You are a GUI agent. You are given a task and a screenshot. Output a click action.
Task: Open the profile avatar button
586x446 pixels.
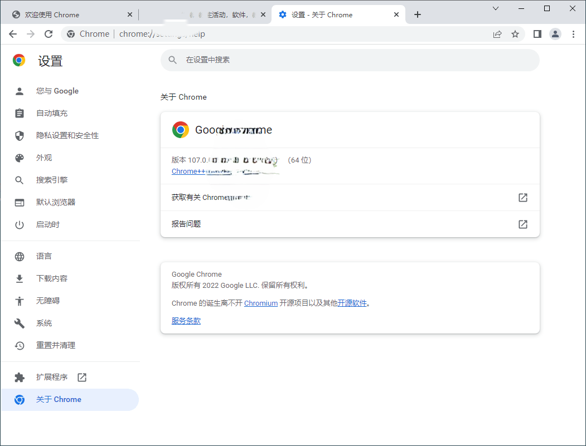(x=555, y=35)
